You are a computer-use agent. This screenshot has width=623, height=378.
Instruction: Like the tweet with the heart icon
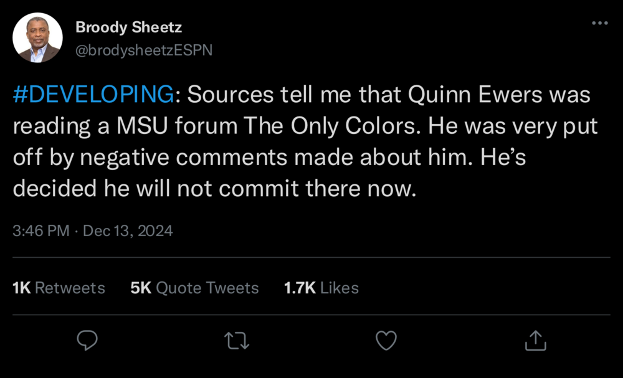[387, 340]
